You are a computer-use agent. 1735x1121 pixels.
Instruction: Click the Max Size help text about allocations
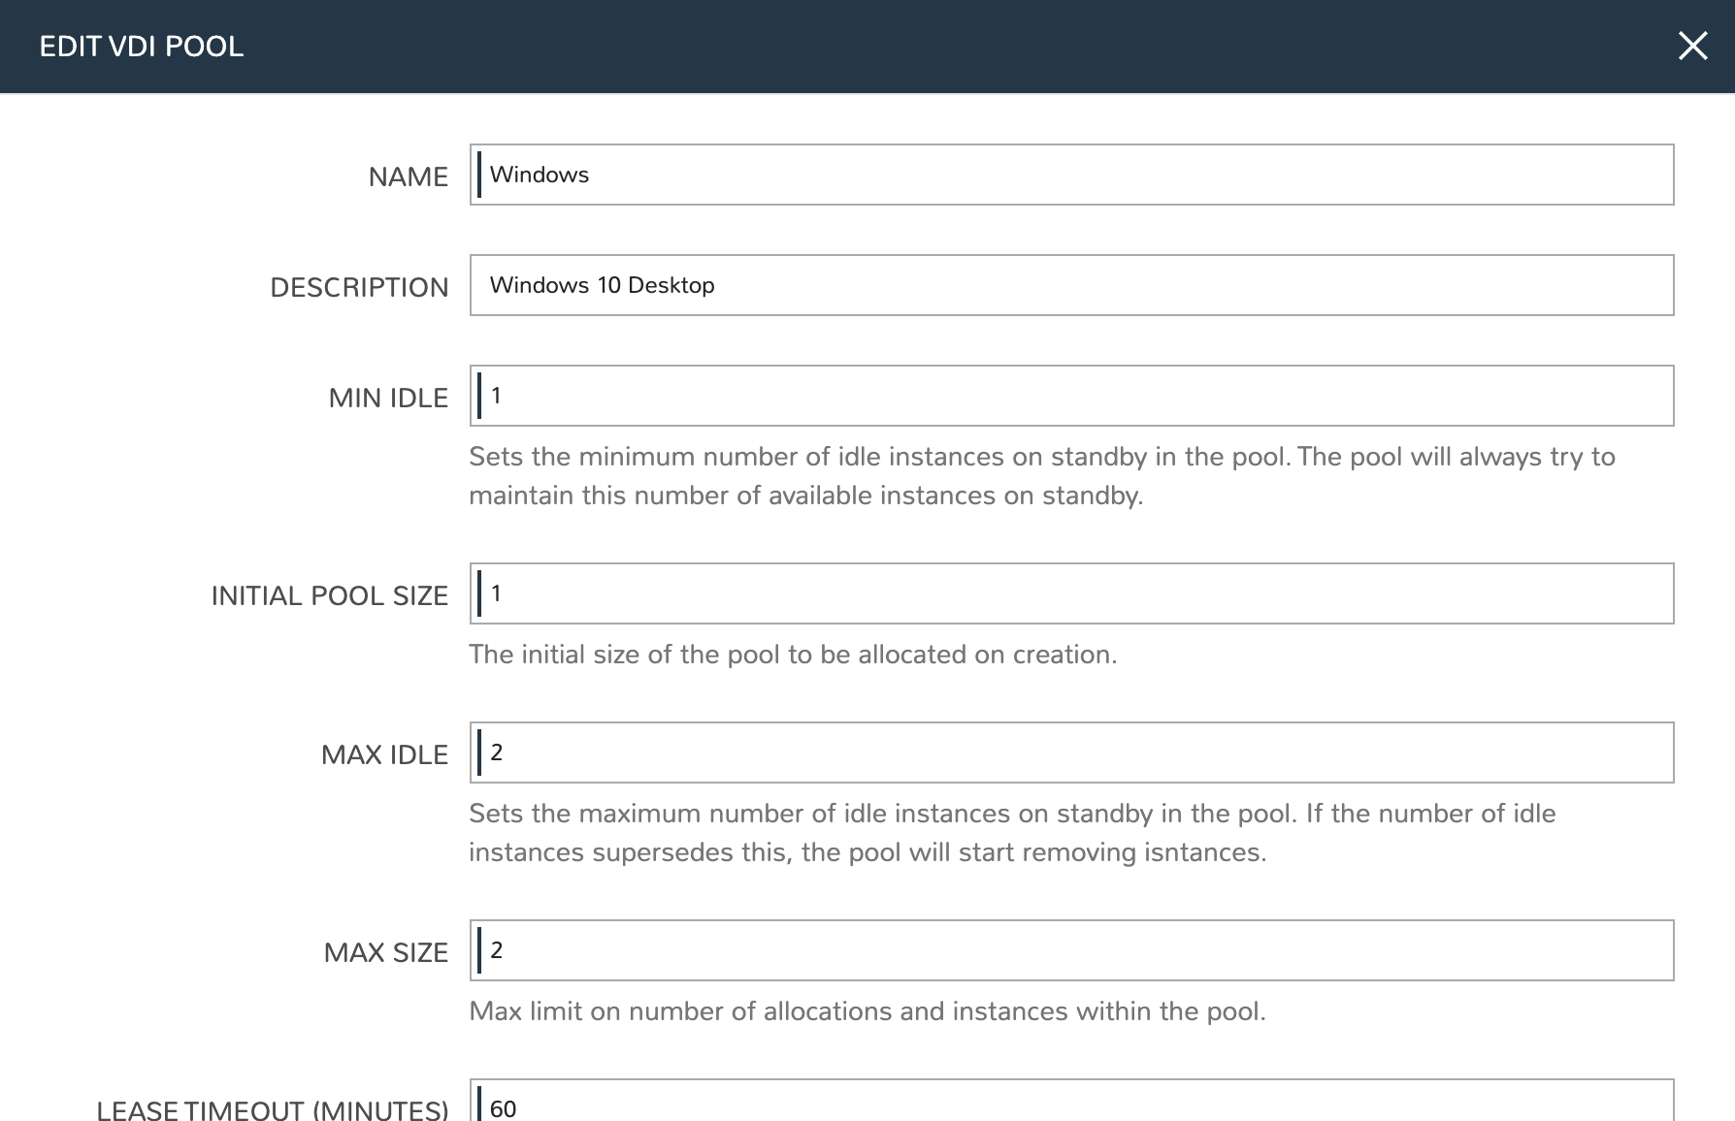click(867, 1011)
